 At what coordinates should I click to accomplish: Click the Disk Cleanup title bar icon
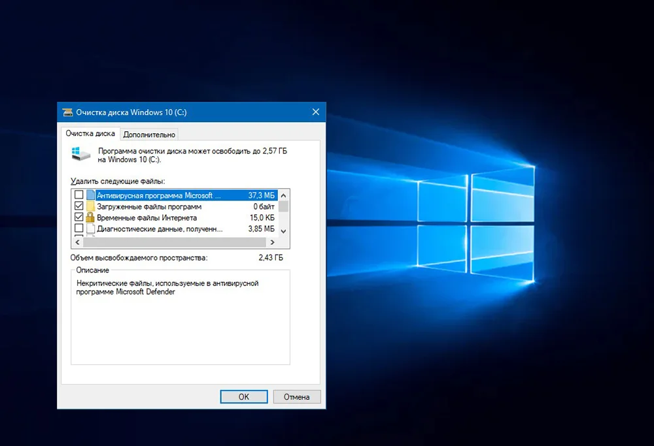click(x=67, y=112)
